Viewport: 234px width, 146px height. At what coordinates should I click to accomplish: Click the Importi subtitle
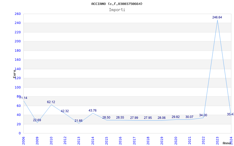pyautogui.click(x=117, y=10)
